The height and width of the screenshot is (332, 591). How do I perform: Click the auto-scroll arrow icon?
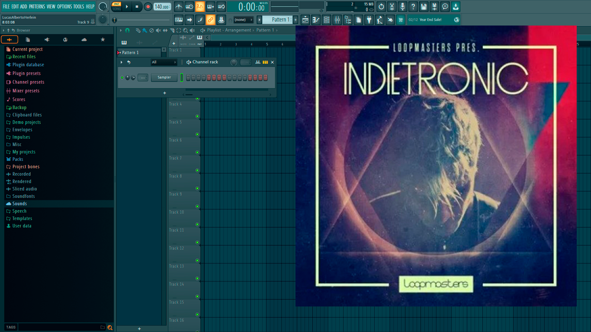(x=190, y=19)
